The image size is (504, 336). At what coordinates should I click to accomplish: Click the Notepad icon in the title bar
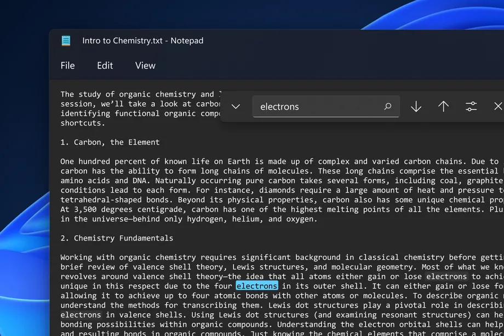click(x=66, y=41)
